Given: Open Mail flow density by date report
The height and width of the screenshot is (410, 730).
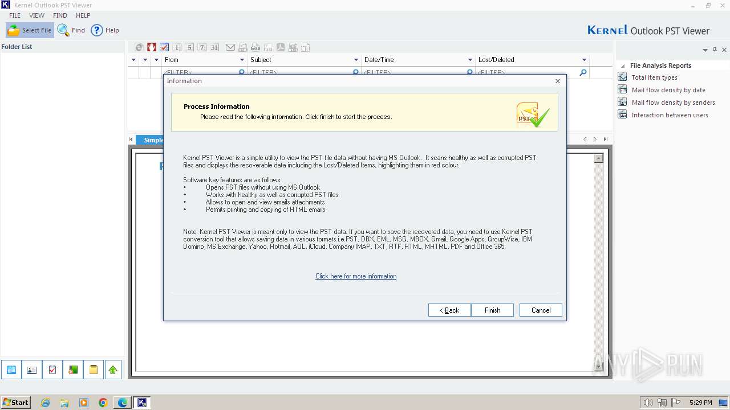Looking at the screenshot, I should click(x=668, y=90).
